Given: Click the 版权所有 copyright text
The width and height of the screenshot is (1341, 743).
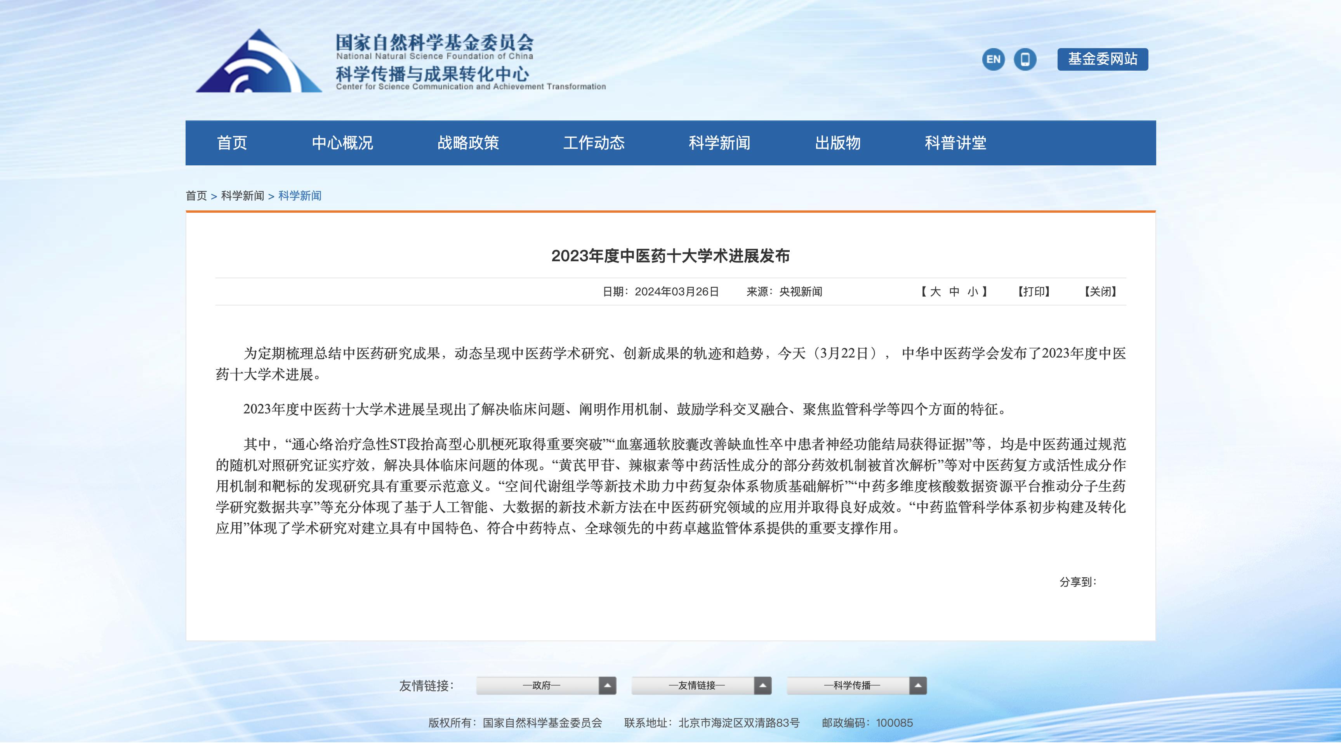Looking at the screenshot, I should (x=515, y=723).
